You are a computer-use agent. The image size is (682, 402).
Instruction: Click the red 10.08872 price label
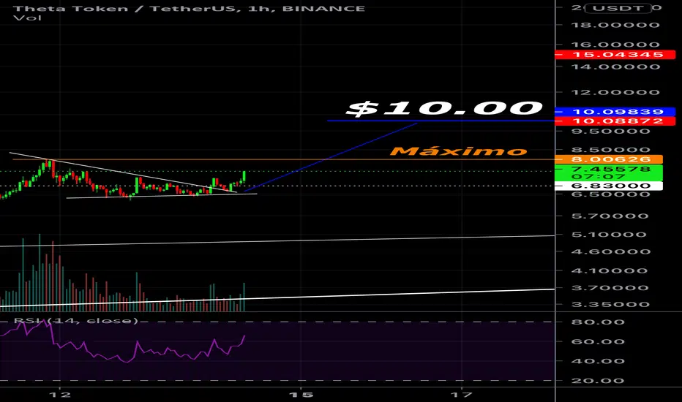pos(615,121)
